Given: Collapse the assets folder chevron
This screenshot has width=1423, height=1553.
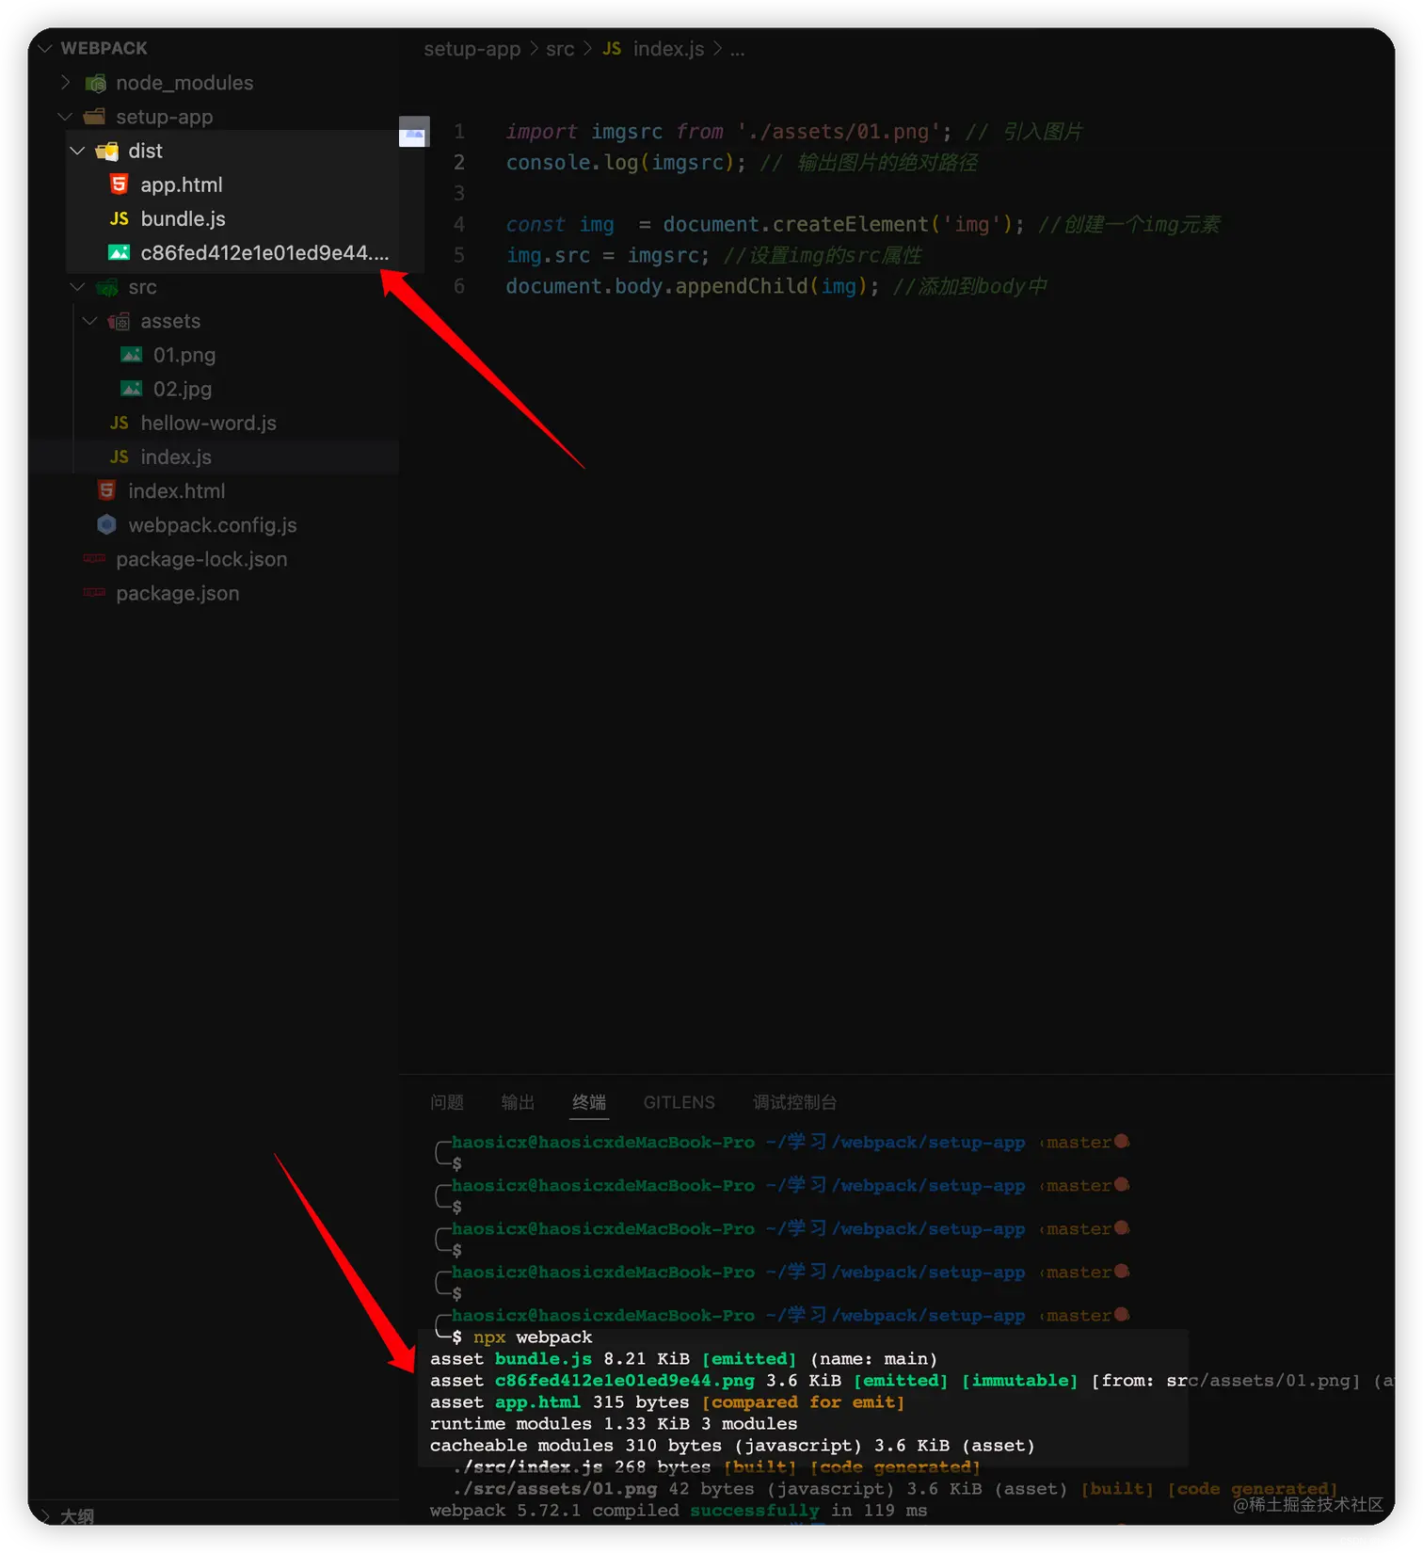Looking at the screenshot, I should [x=90, y=321].
